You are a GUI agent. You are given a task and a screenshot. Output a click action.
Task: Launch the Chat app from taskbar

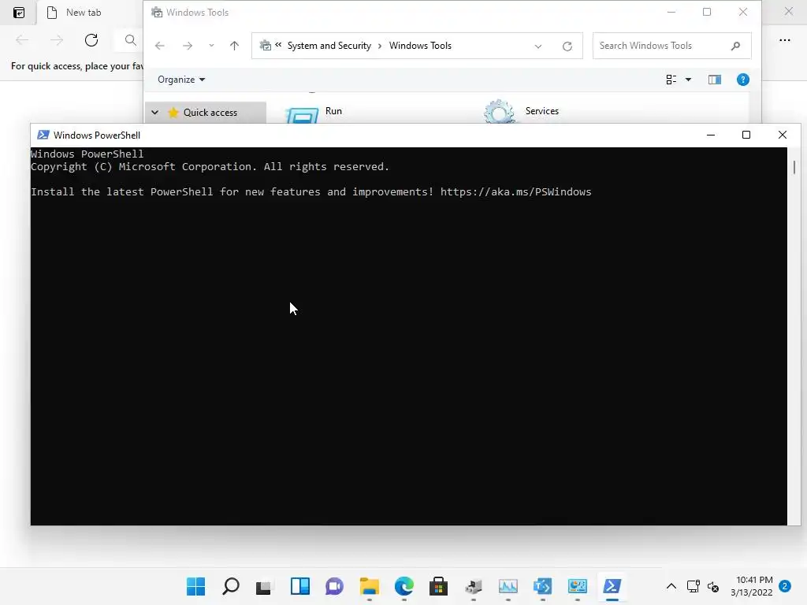click(334, 586)
